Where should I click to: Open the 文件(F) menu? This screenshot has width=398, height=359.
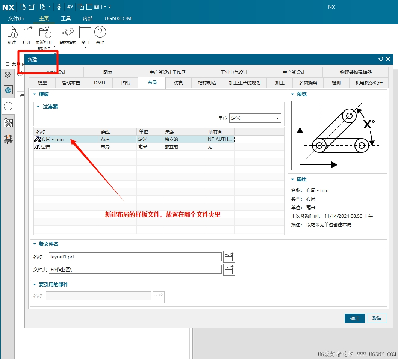pyautogui.click(x=16, y=18)
